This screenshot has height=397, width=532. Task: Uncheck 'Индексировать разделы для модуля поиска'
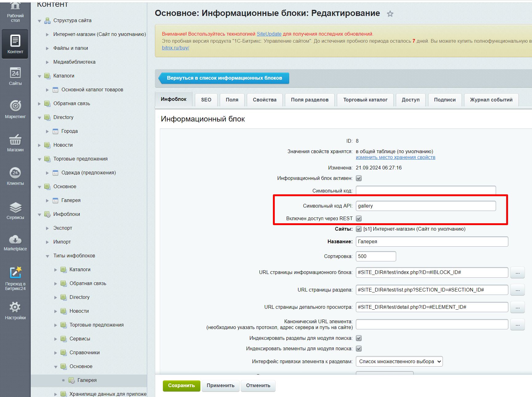pyautogui.click(x=359, y=338)
